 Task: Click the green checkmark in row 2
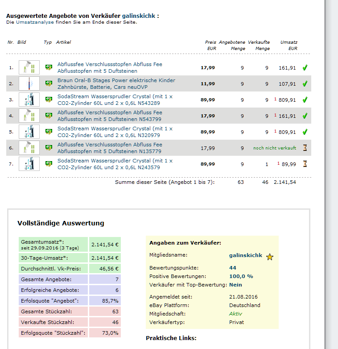point(305,83)
